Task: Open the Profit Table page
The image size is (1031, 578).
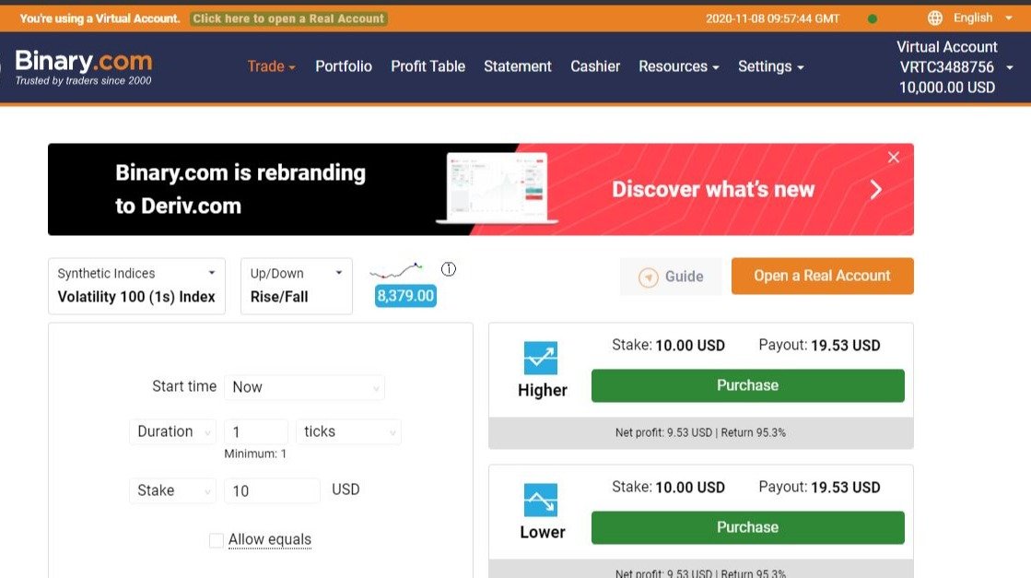Action: pos(428,66)
